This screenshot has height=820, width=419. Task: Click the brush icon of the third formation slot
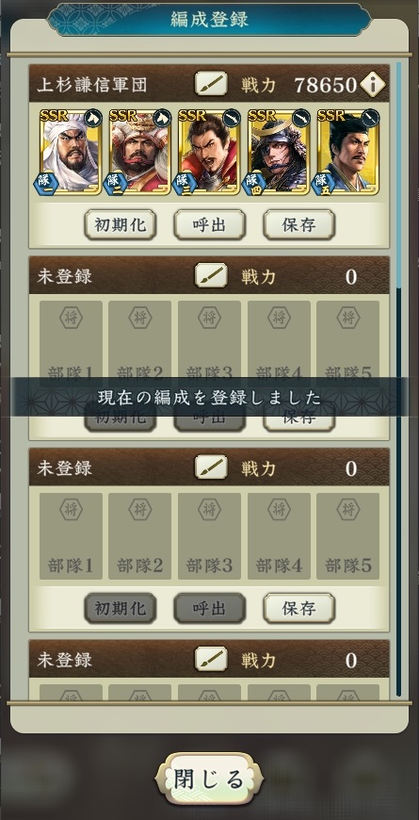point(211,467)
